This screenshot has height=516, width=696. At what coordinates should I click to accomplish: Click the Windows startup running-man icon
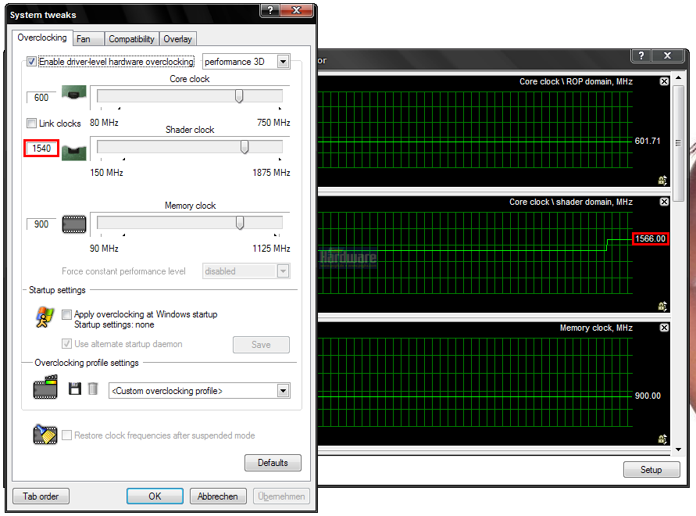click(45, 317)
